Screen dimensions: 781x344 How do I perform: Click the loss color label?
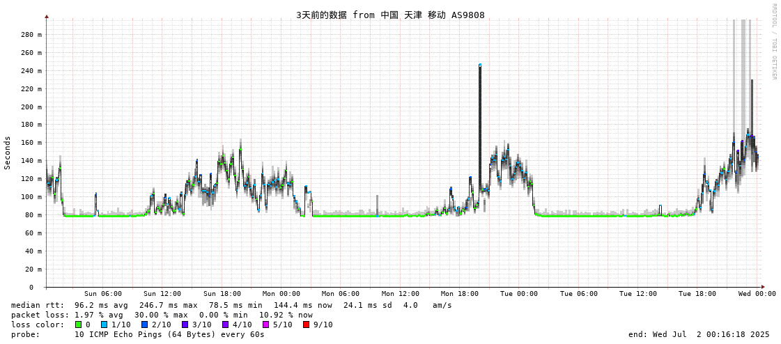coord(38,325)
